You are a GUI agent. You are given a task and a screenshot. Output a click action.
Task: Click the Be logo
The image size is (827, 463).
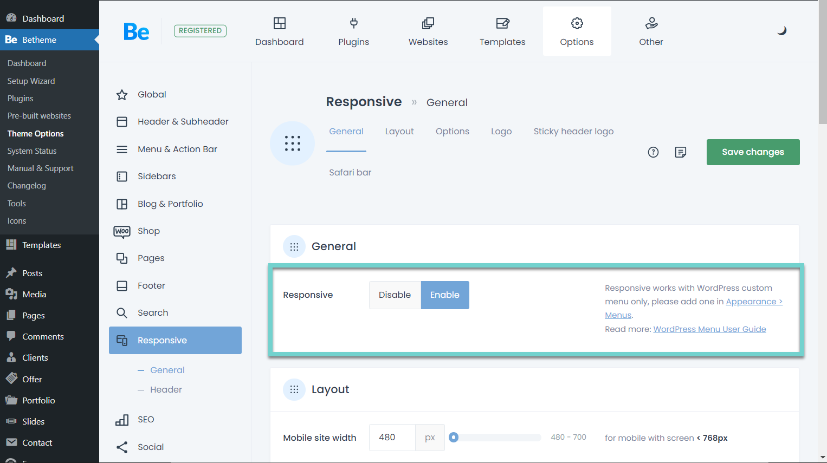tap(137, 32)
